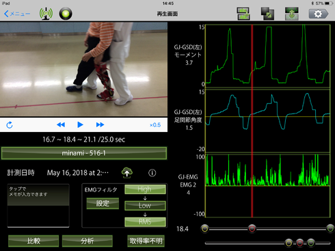Tap the battery indicator in status bar

pos(328,3)
